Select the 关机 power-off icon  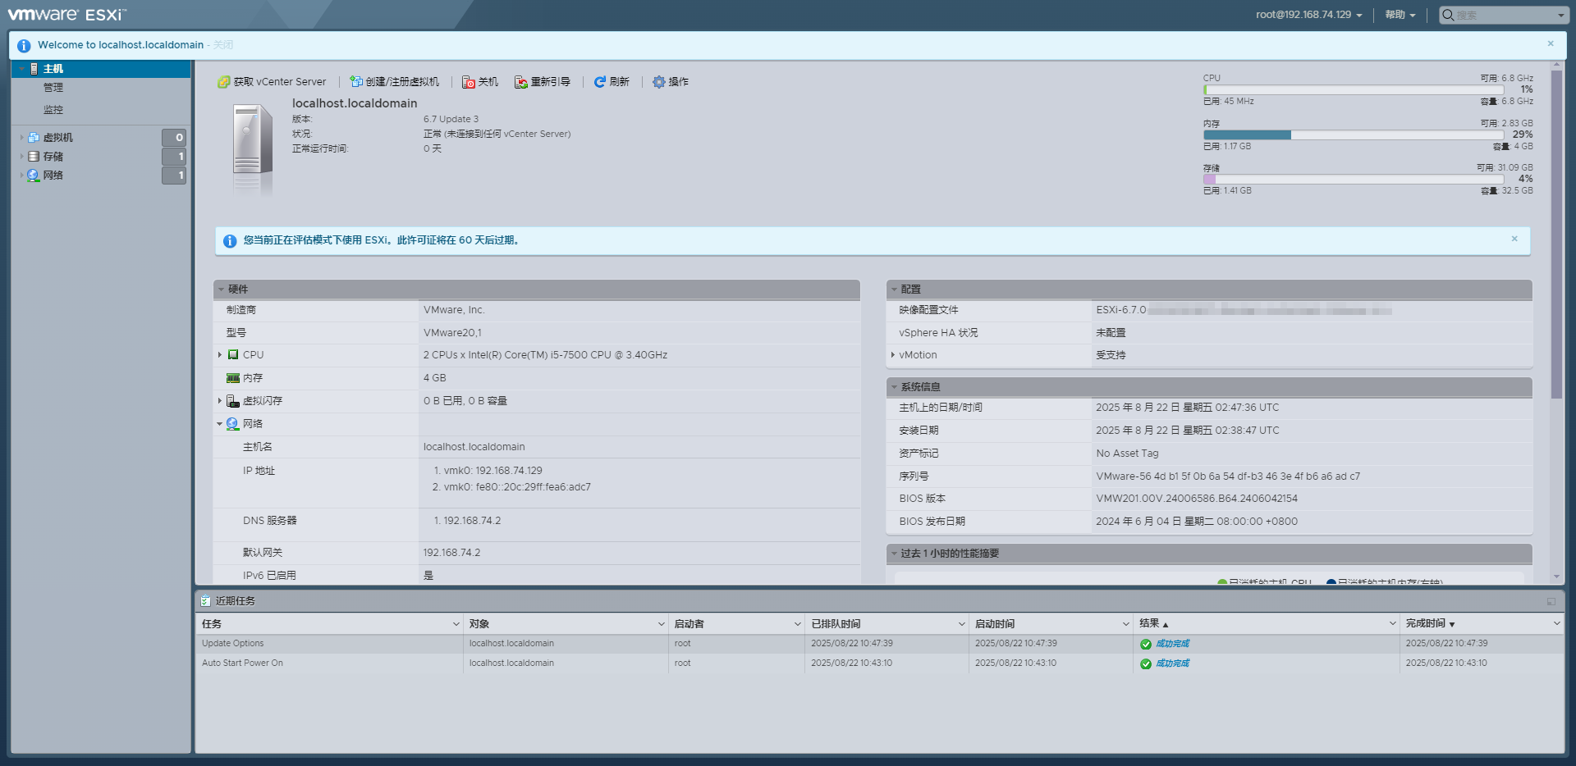468,81
